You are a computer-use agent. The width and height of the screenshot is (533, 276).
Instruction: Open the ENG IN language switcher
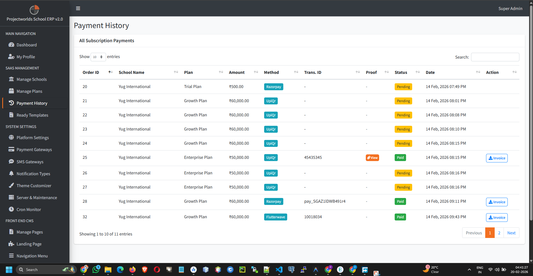[480, 270]
